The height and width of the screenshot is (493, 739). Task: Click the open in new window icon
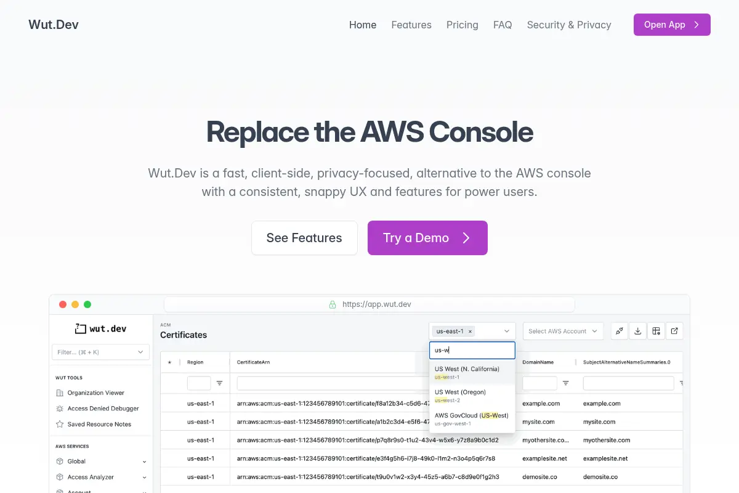[x=674, y=331]
